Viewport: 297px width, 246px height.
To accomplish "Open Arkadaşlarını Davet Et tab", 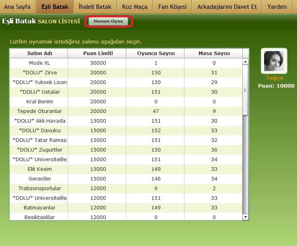I will (x=227, y=7).
